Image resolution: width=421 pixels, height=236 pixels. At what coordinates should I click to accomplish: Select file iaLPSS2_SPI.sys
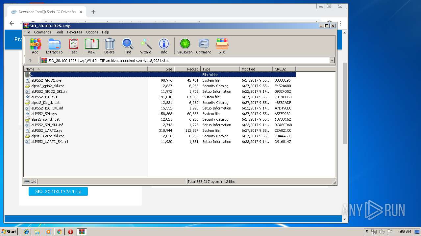coord(160,114)
